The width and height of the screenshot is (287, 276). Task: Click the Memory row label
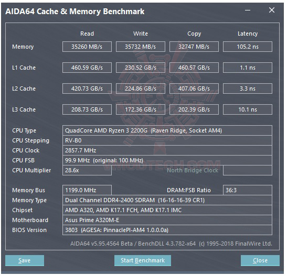click(x=23, y=47)
